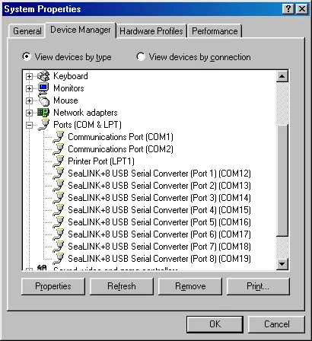This screenshot has width=312, height=341.
Task: Click the Keyboard category icon
Action: 43,76
